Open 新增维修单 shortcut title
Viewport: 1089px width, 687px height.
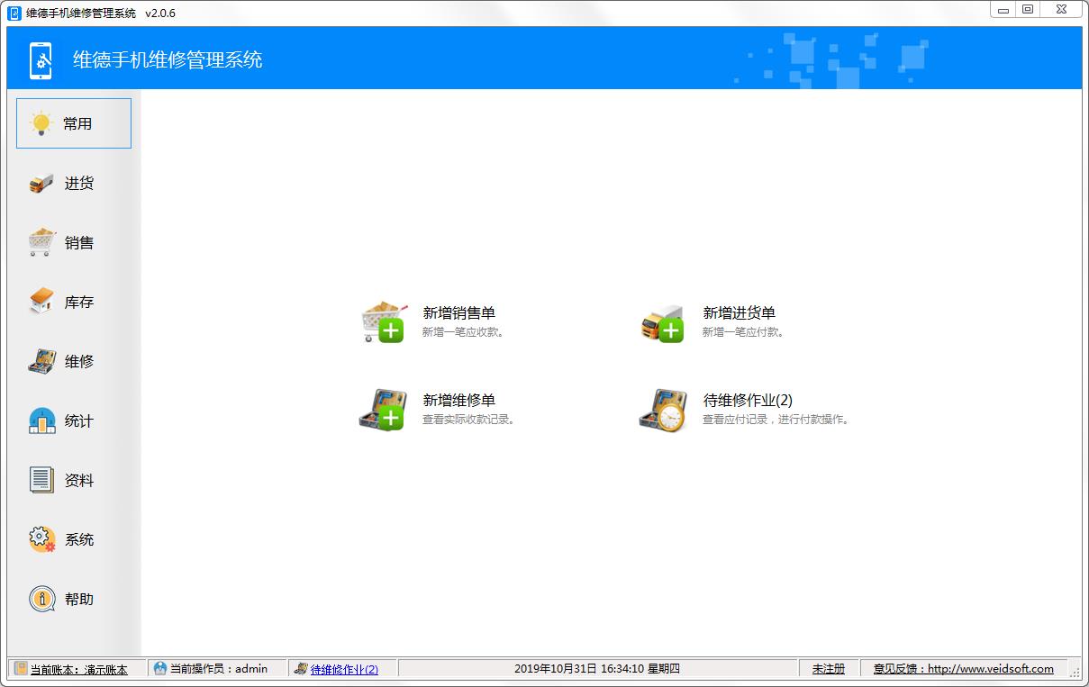[459, 401]
